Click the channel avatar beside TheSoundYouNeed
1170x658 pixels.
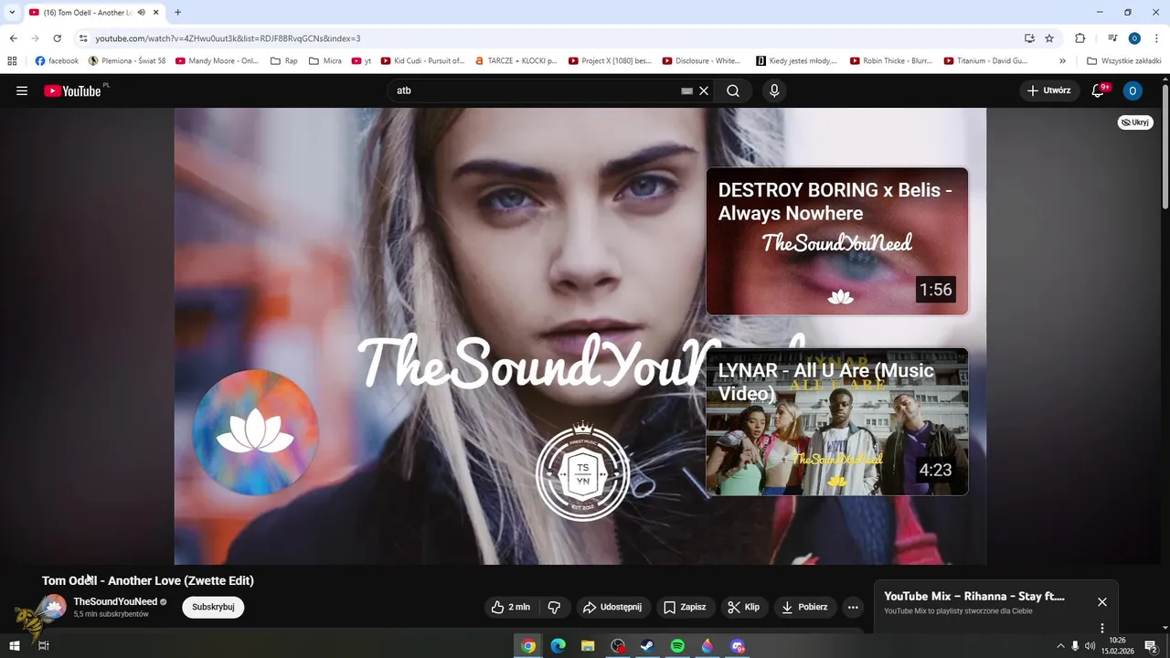(54, 607)
